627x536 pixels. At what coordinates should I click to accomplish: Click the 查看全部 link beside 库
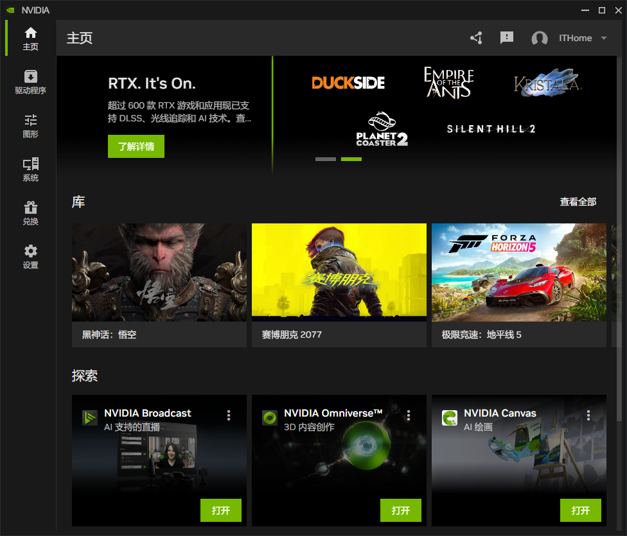point(578,202)
